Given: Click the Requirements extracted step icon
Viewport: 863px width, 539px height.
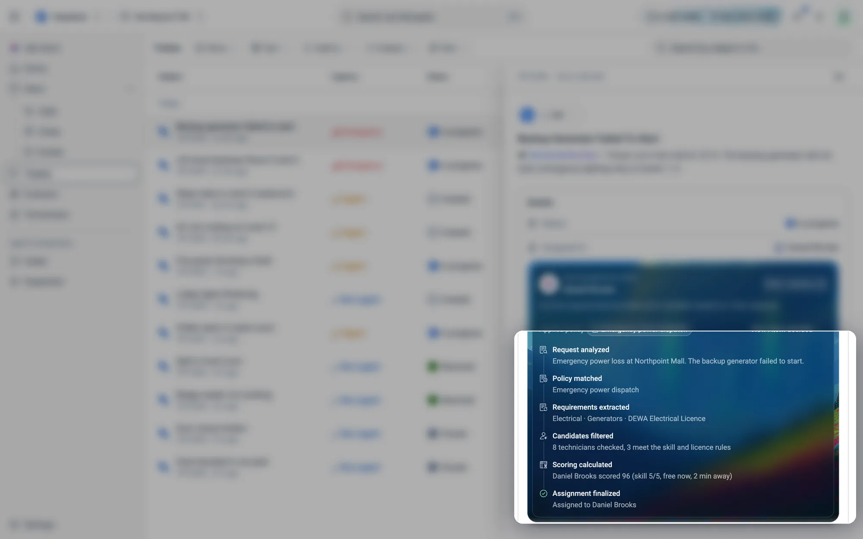Looking at the screenshot, I should [543, 407].
